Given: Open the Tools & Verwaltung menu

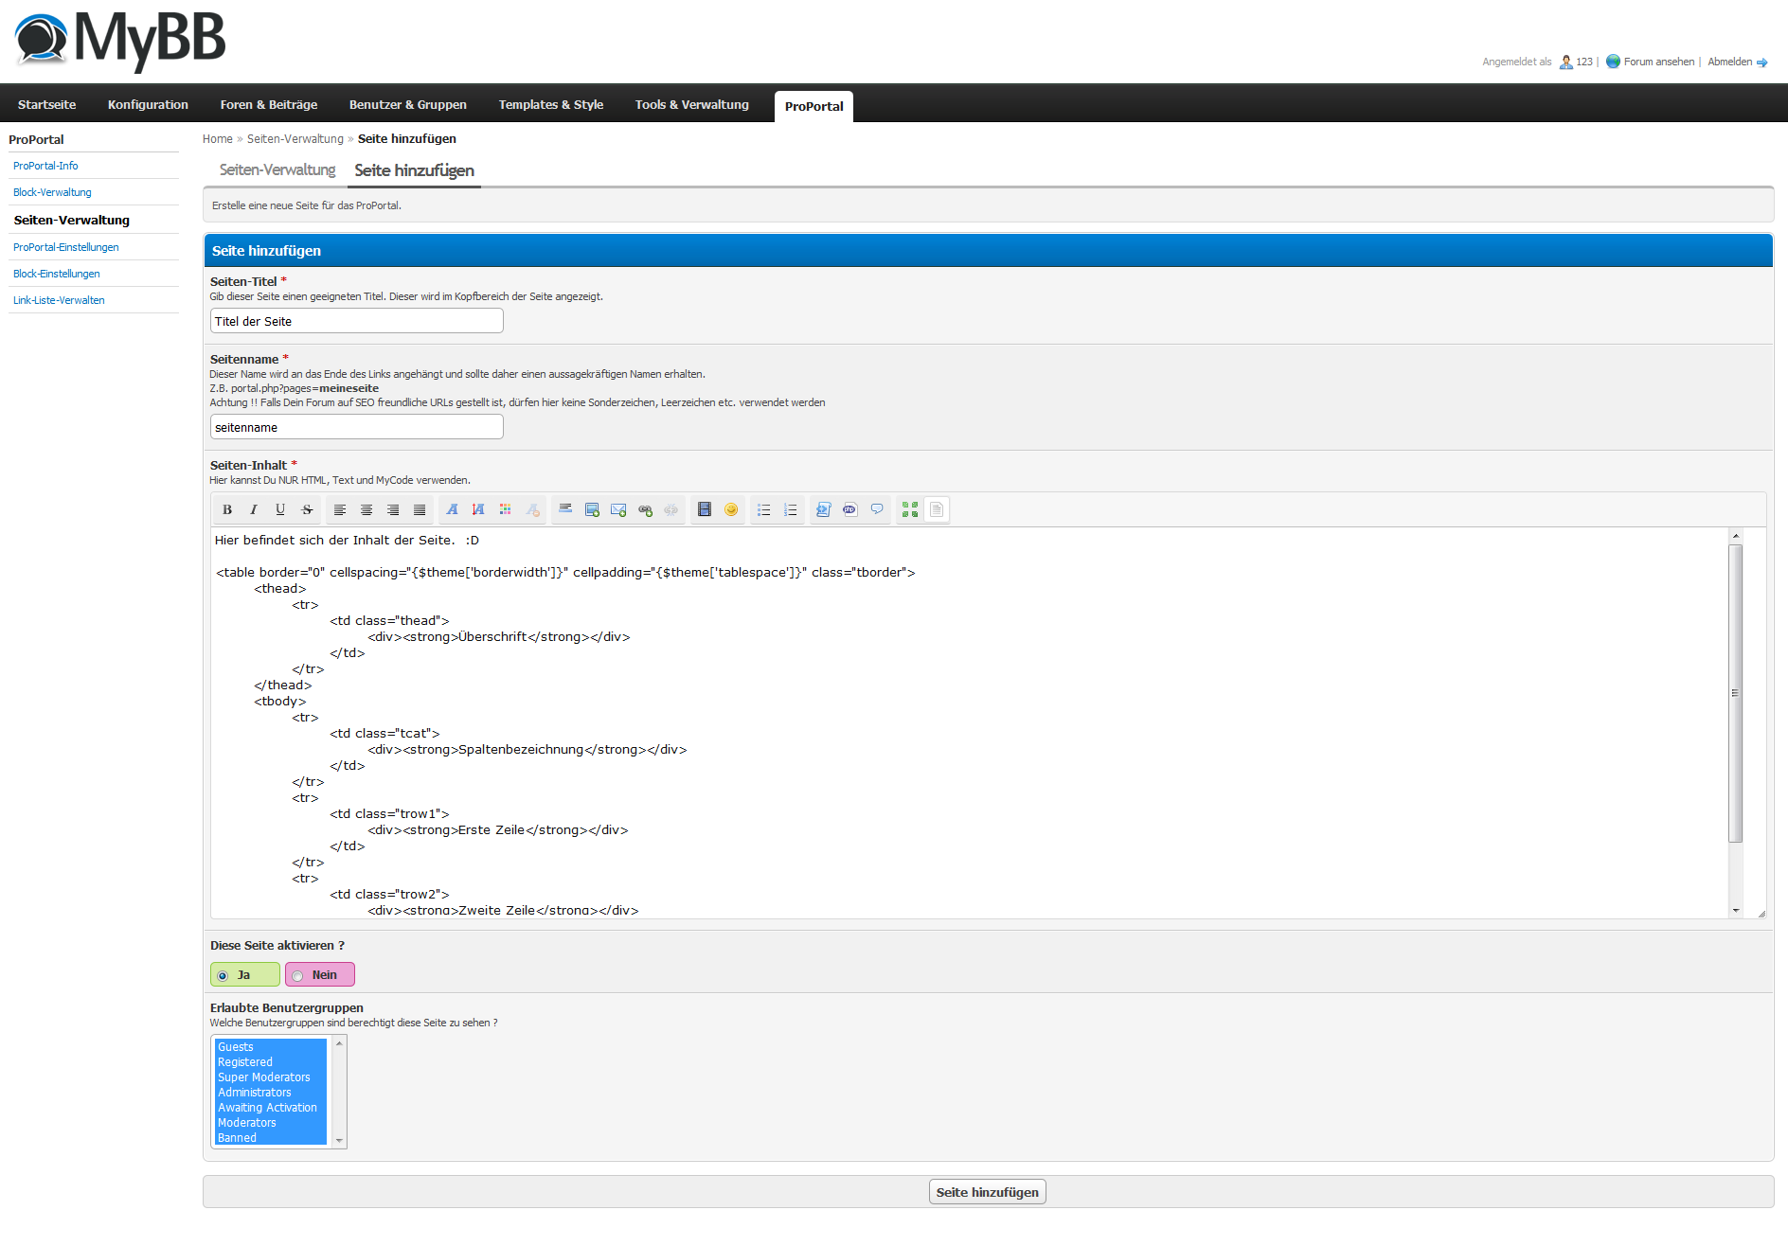Looking at the screenshot, I should coord(692,104).
